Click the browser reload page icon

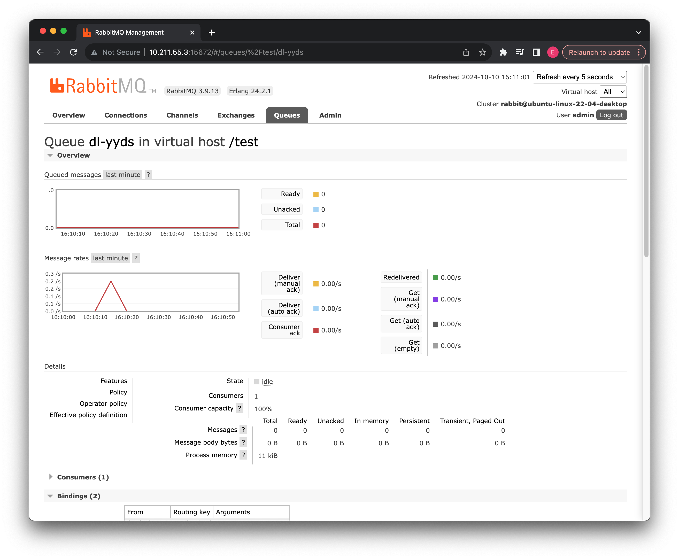pos(73,52)
